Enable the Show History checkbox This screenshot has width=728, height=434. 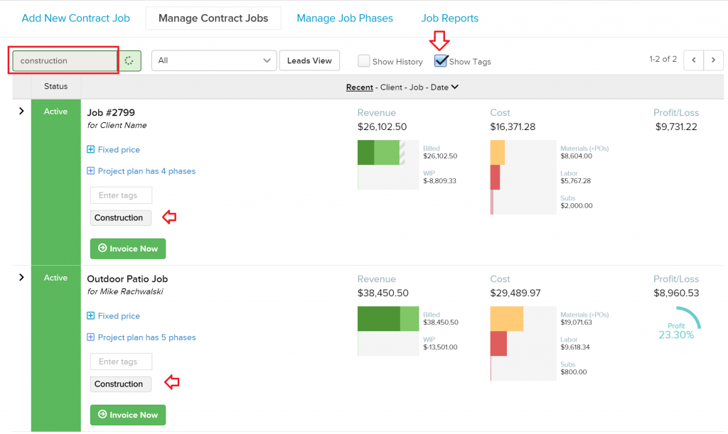[x=363, y=61]
